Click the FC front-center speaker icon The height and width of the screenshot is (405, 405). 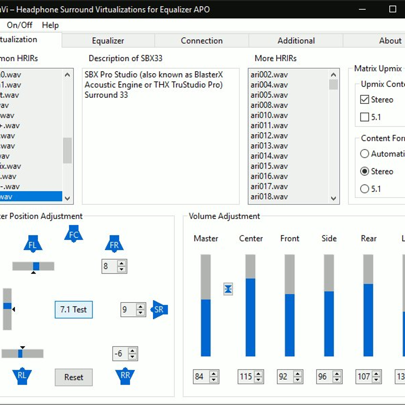74,234
